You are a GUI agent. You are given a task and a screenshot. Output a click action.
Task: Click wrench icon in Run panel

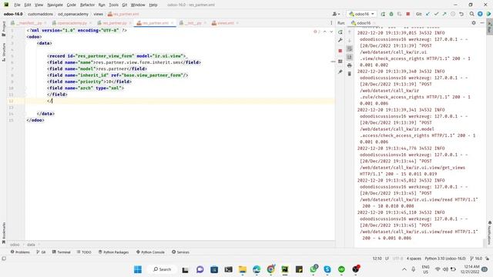[x=340, y=40]
